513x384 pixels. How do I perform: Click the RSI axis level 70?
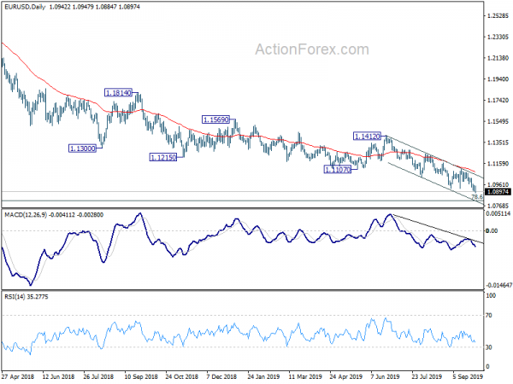(x=489, y=316)
